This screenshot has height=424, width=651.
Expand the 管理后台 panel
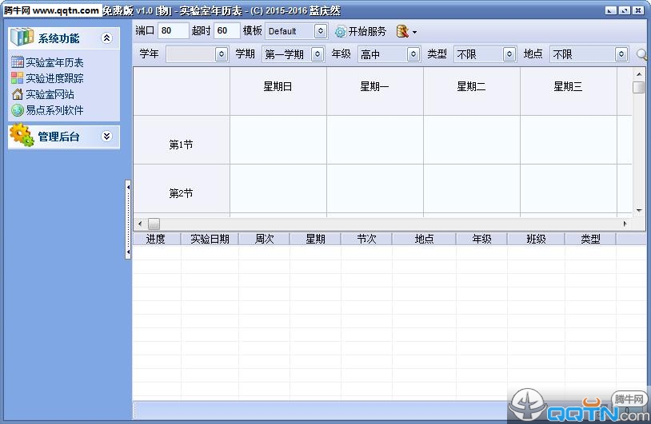[x=106, y=137]
